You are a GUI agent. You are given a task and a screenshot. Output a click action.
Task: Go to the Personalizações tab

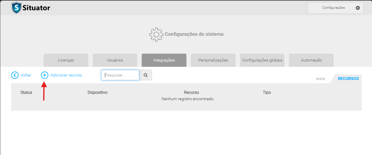coord(213,60)
